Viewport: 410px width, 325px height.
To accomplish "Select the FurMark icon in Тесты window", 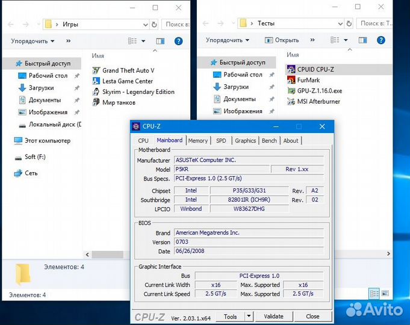I will click(x=291, y=80).
